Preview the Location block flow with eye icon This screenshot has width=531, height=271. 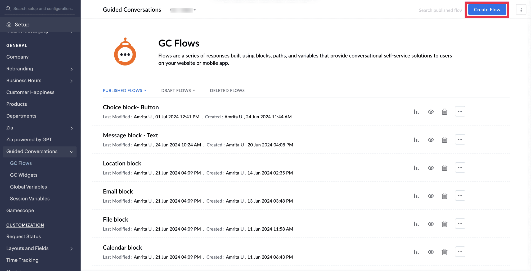(431, 168)
